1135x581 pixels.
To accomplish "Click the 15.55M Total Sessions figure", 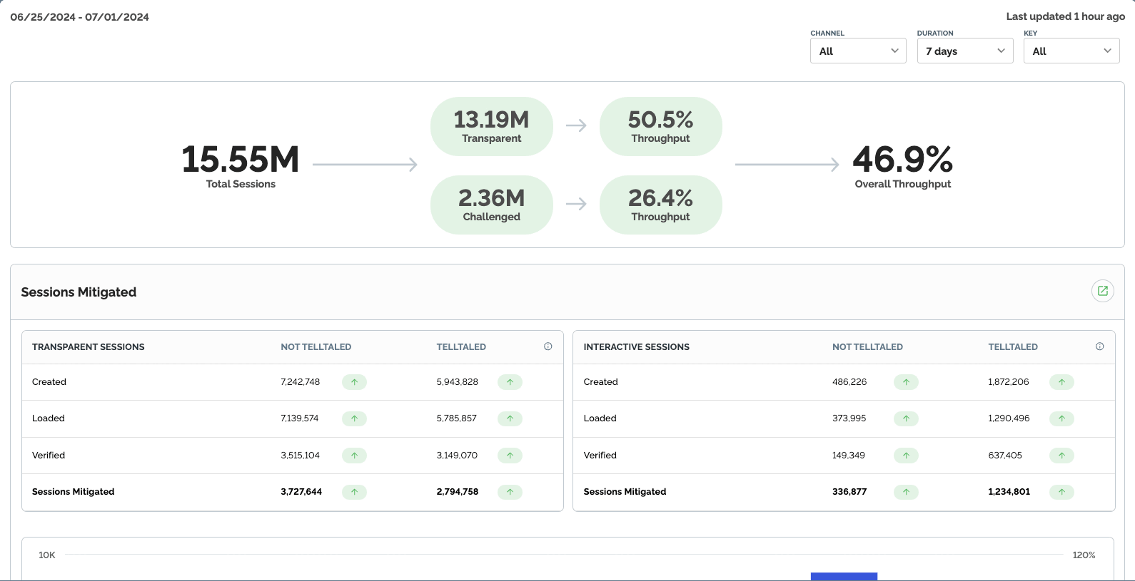I will pyautogui.click(x=241, y=165).
